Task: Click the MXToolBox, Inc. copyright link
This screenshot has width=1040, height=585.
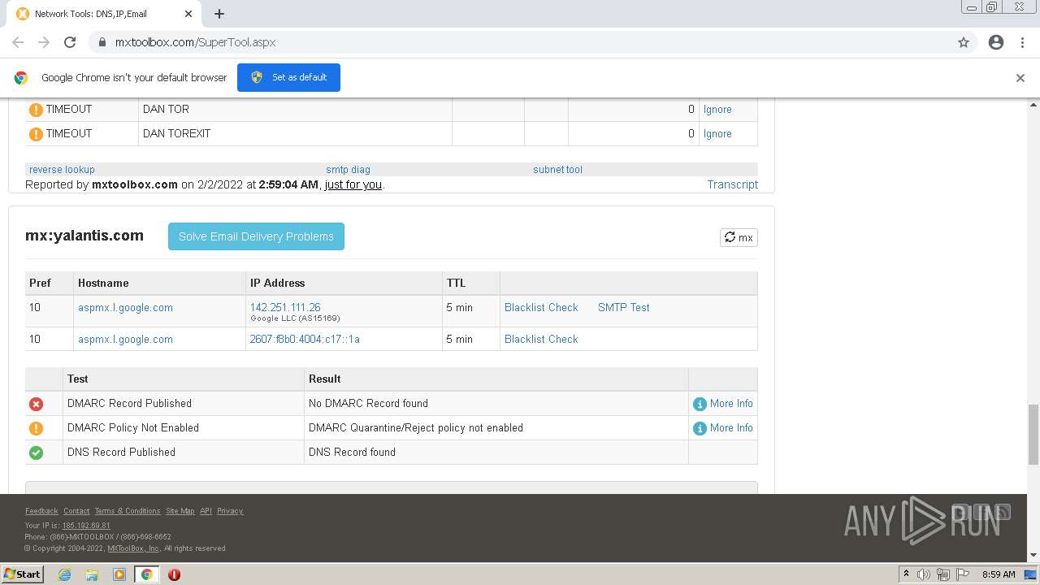Action: pyautogui.click(x=133, y=548)
